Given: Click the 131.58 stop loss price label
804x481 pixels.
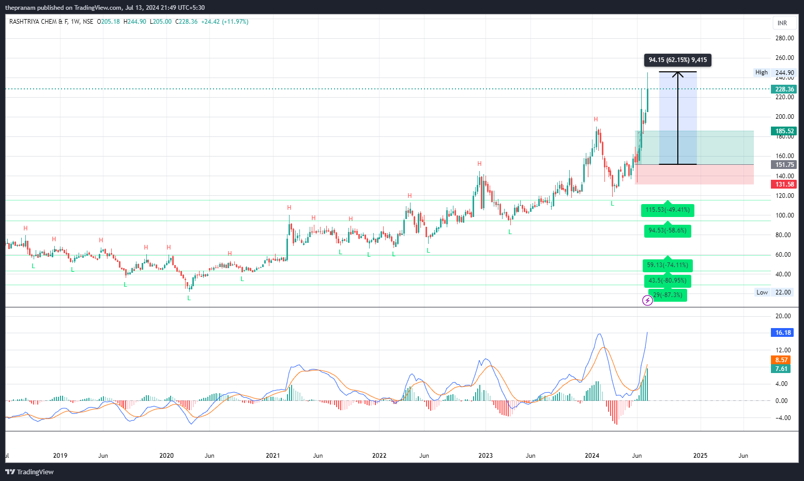Looking at the screenshot, I should pos(784,184).
